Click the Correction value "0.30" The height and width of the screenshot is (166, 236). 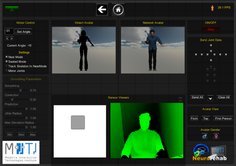click(x=33, y=100)
